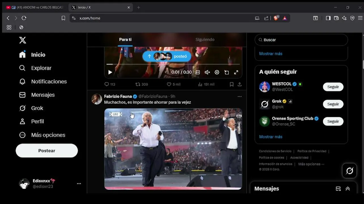Open Política de Privacidad link
Screen dimensions: 364x204
312,151
